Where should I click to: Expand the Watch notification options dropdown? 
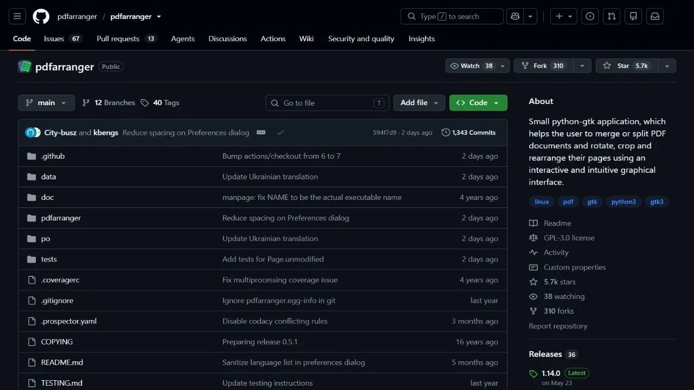503,66
